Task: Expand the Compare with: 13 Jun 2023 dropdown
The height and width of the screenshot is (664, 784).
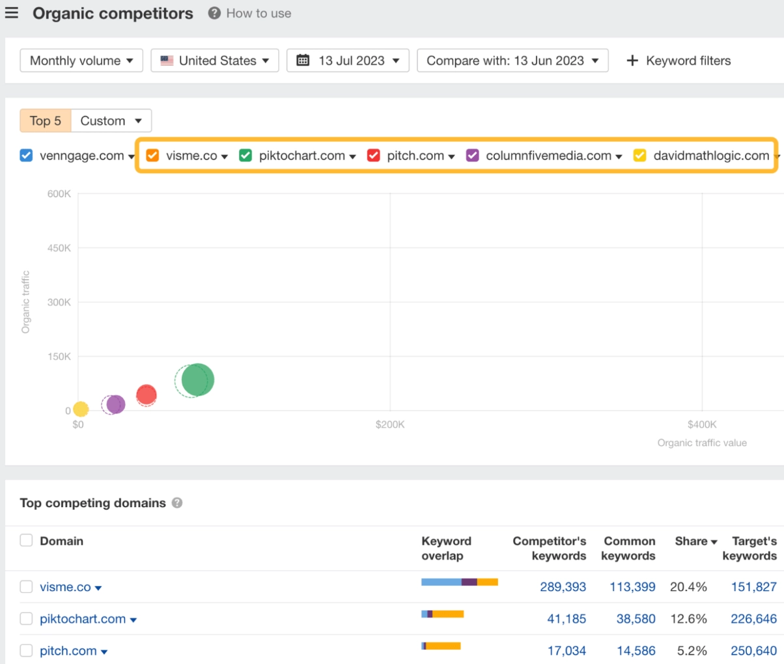Action: click(512, 61)
